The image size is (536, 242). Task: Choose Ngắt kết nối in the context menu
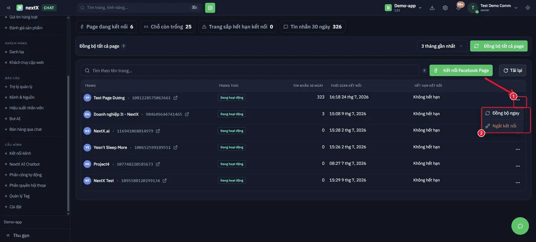click(x=502, y=126)
